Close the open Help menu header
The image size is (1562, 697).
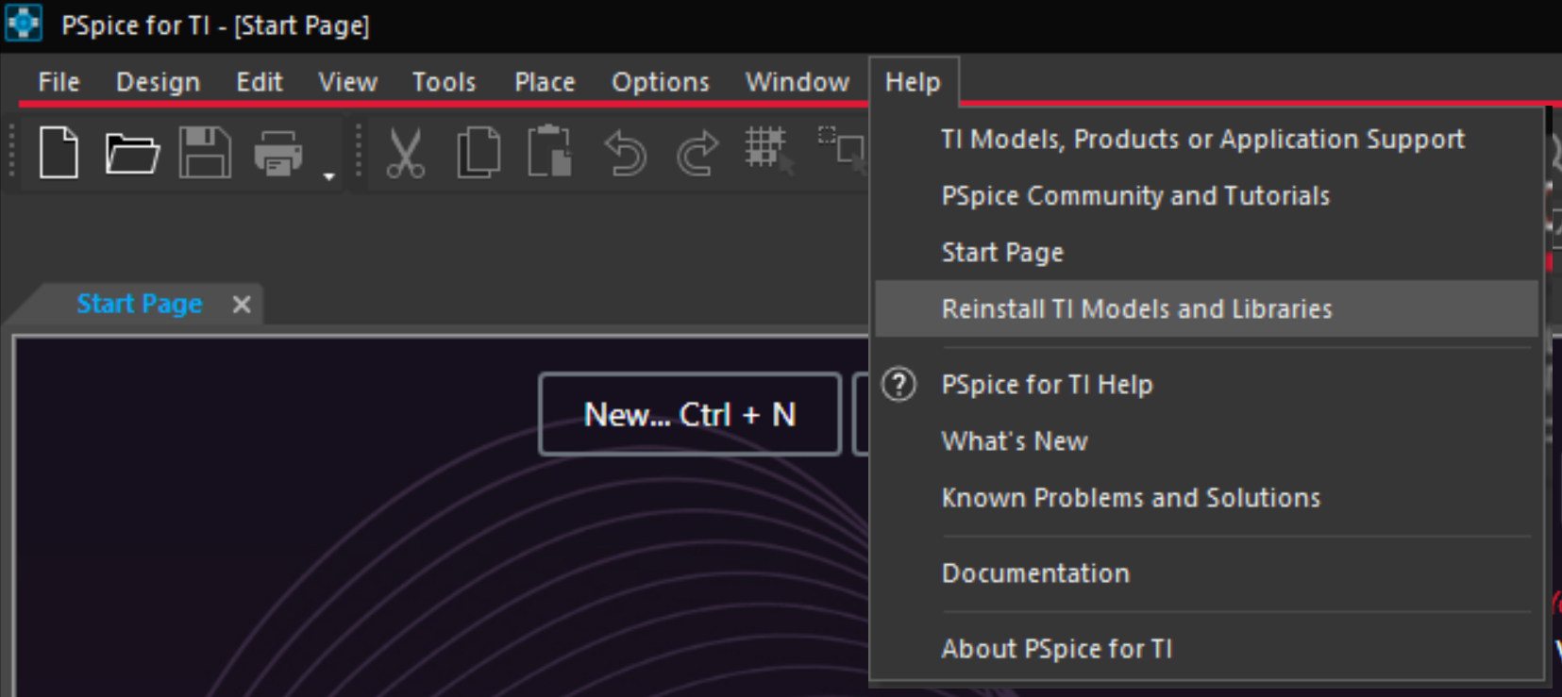tap(913, 82)
